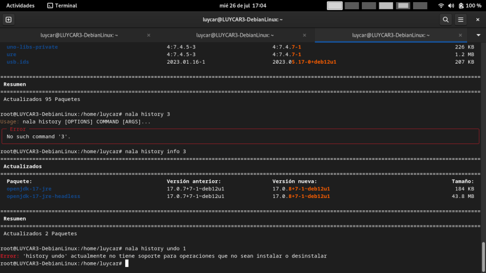This screenshot has width=486, height=273.
Task: Click the Terminal app icon in the top bar
Action: (x=50, y=5)
